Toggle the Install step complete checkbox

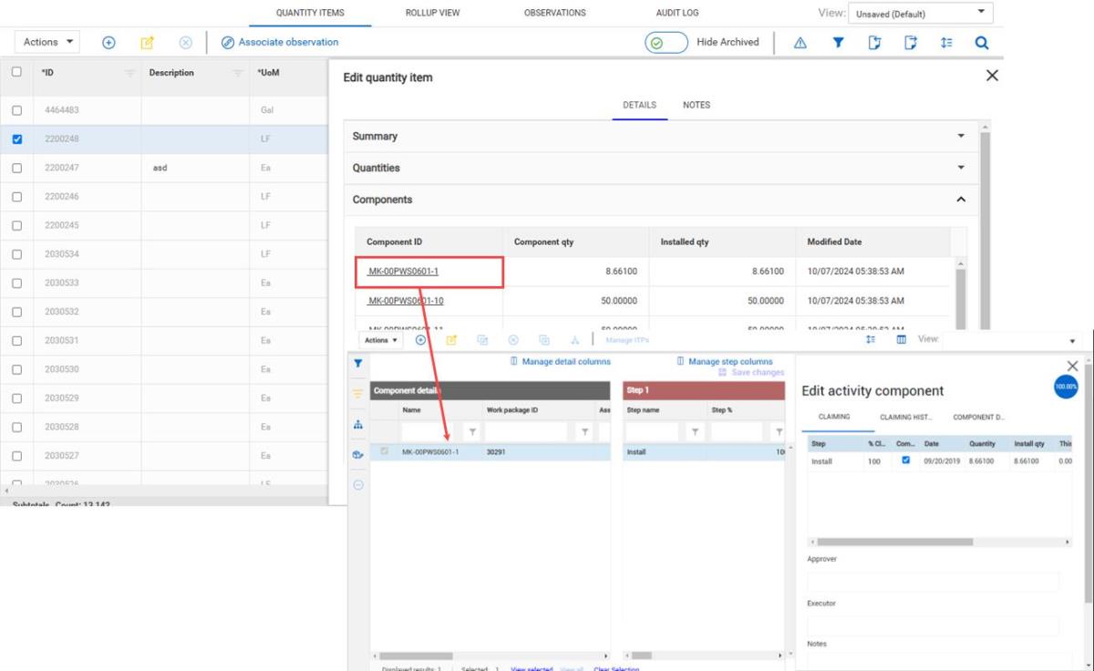click(x=905, y=460)
